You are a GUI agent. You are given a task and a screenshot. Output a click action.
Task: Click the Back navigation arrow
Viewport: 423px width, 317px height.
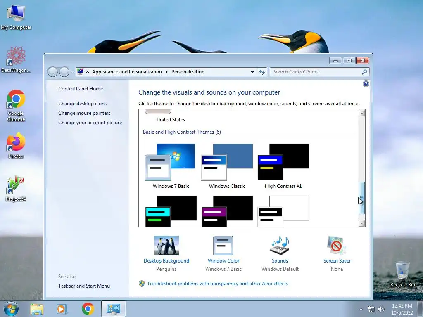coord(52,72)
